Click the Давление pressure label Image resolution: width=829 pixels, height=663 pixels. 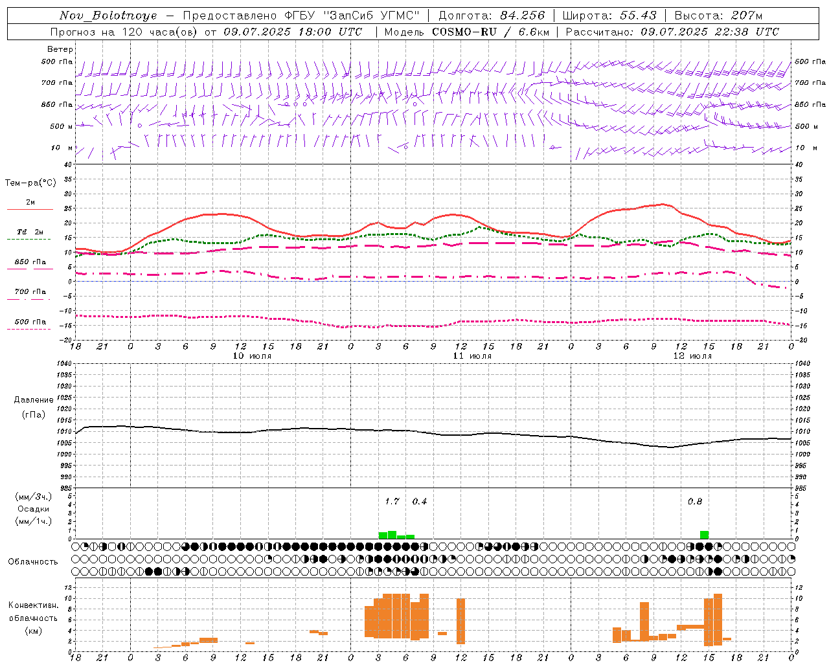pyautogui.click(x=34, y=400)
